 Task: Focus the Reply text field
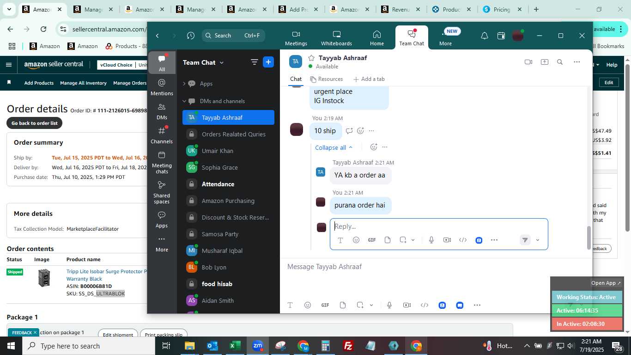pyautogui.click(x=439, y=226)
